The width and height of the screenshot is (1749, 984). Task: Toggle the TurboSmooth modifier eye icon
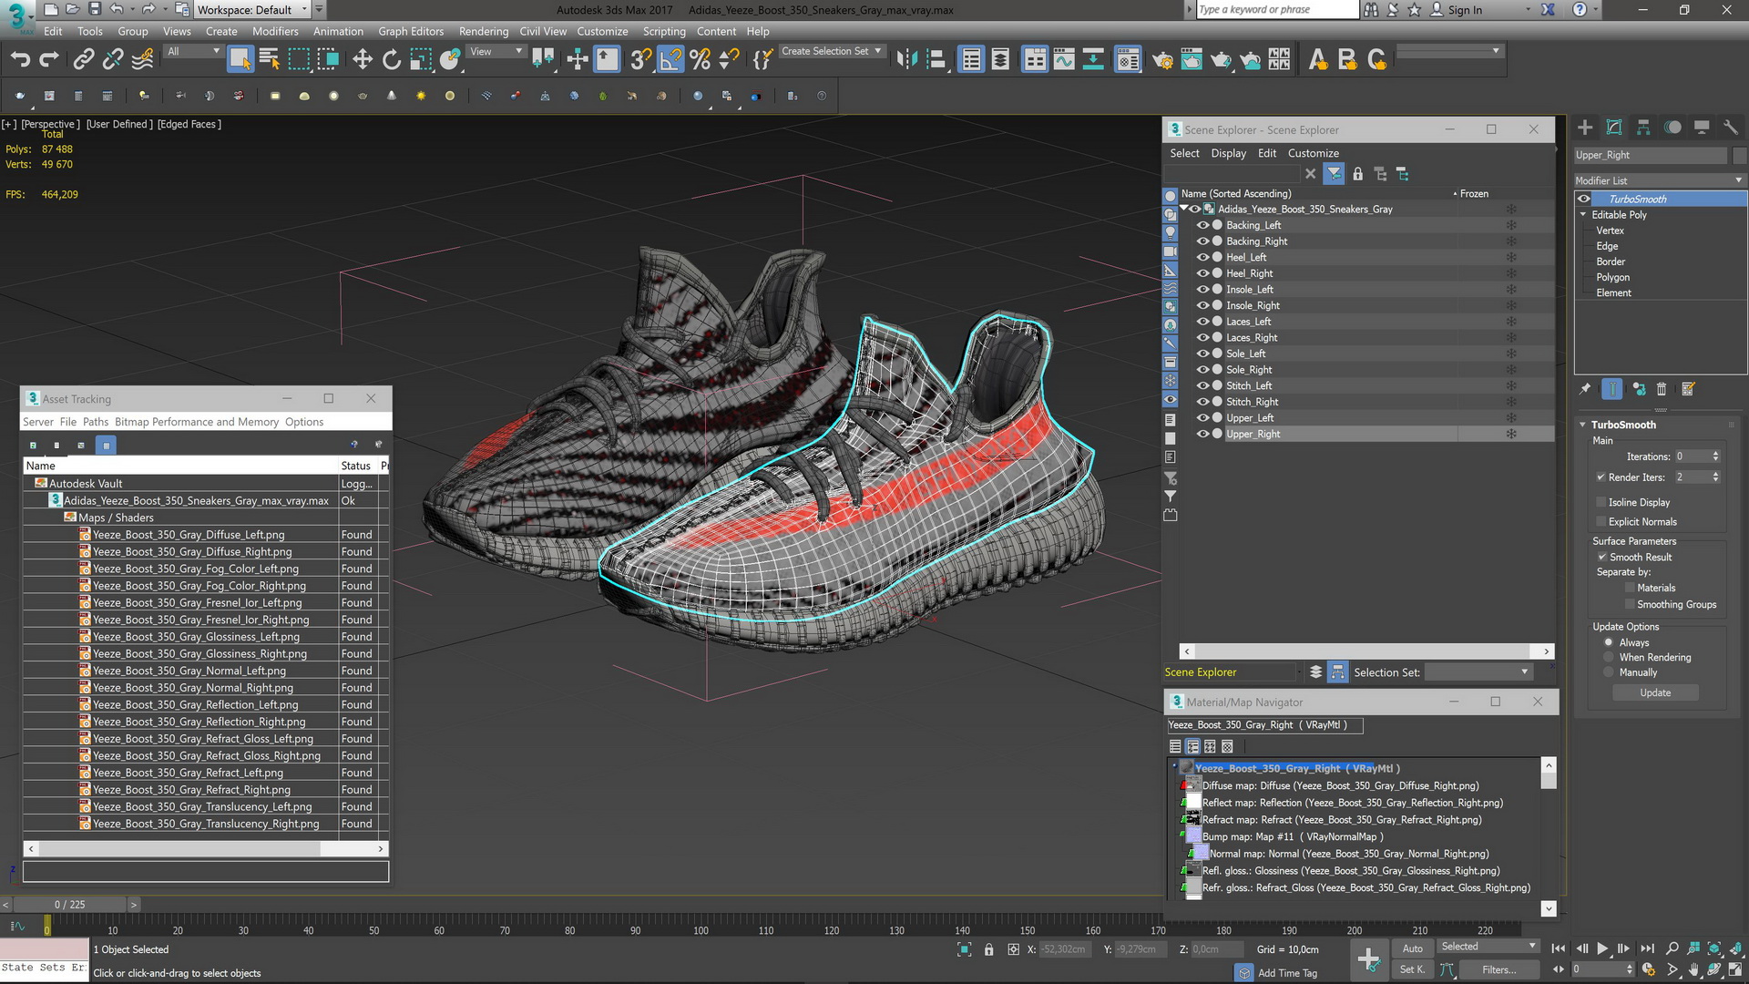pos(1584,199)
